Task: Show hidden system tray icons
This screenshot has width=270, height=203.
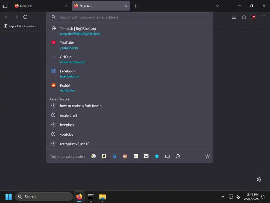Action: point(223,197)
